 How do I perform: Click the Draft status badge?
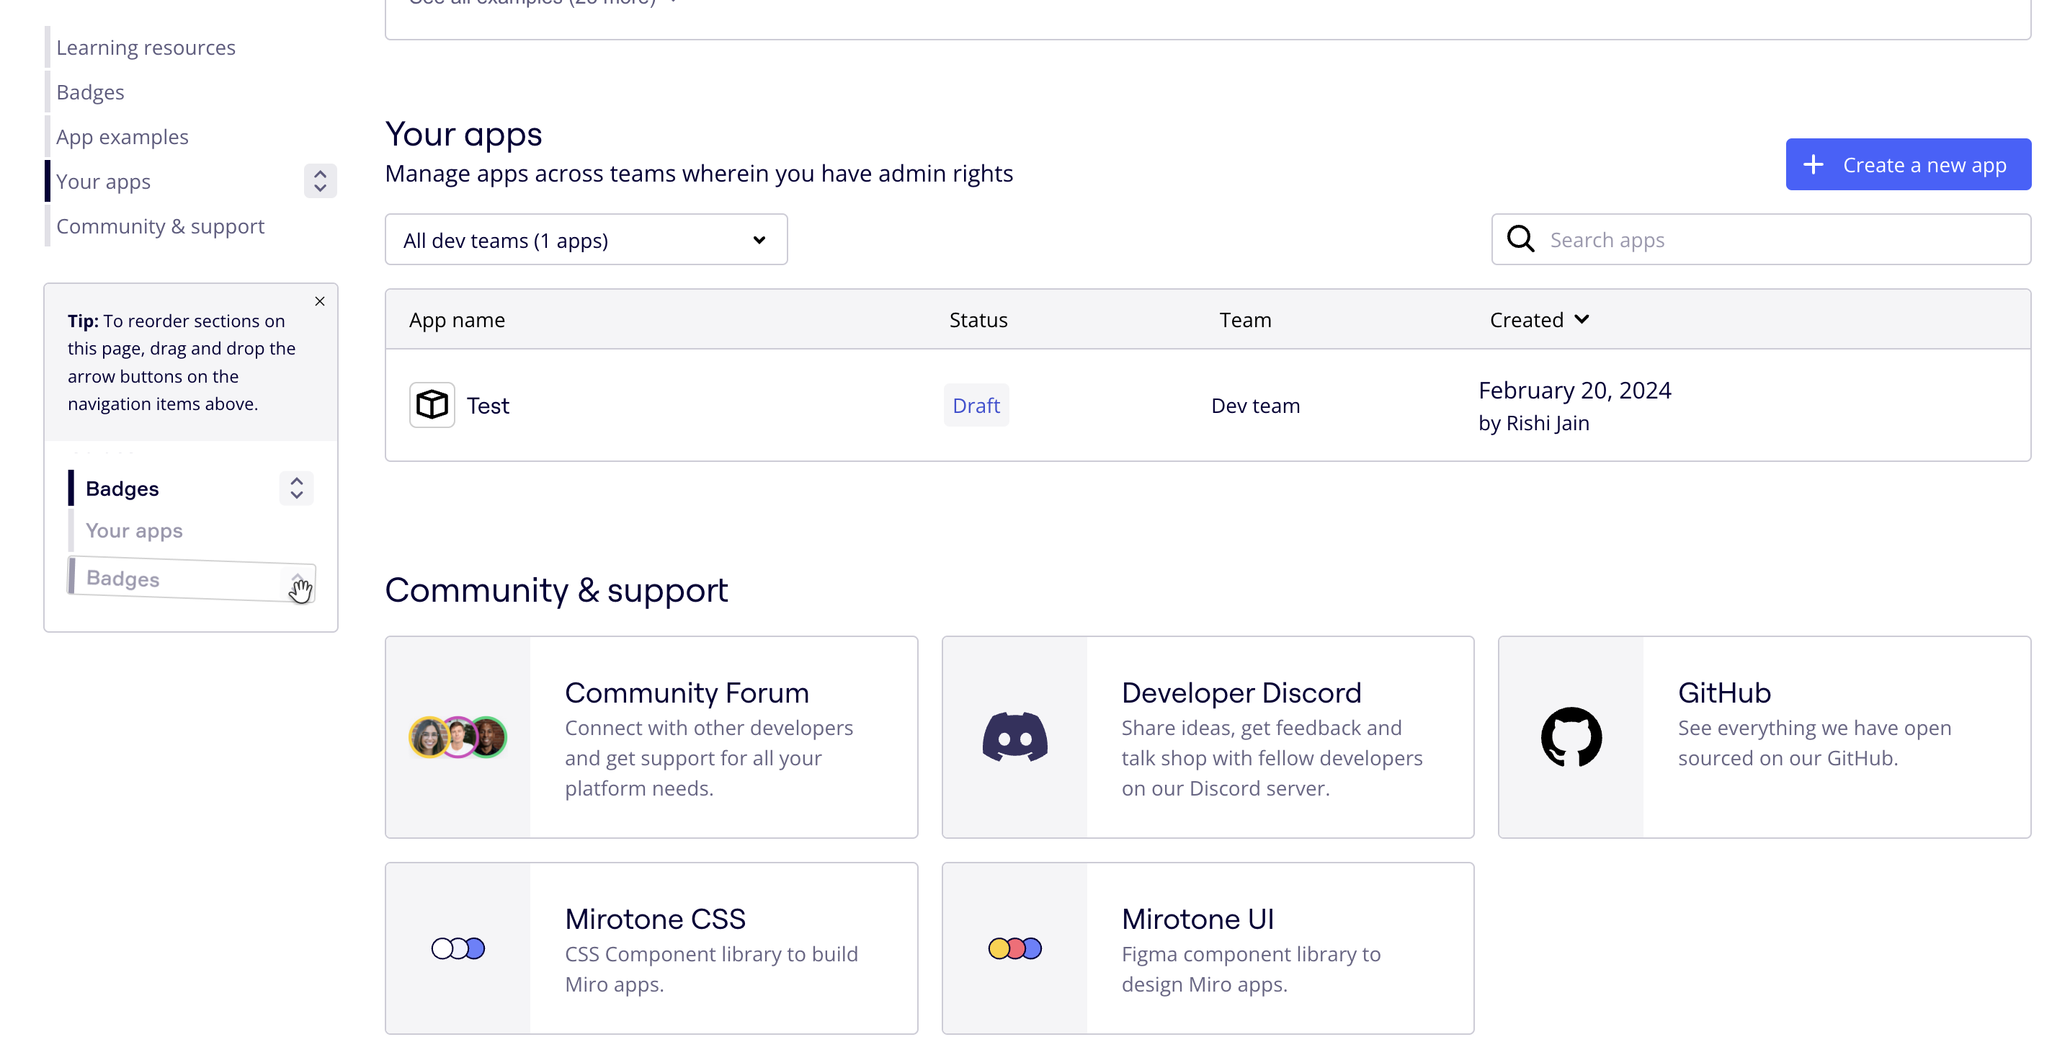[x=975, y=406]
